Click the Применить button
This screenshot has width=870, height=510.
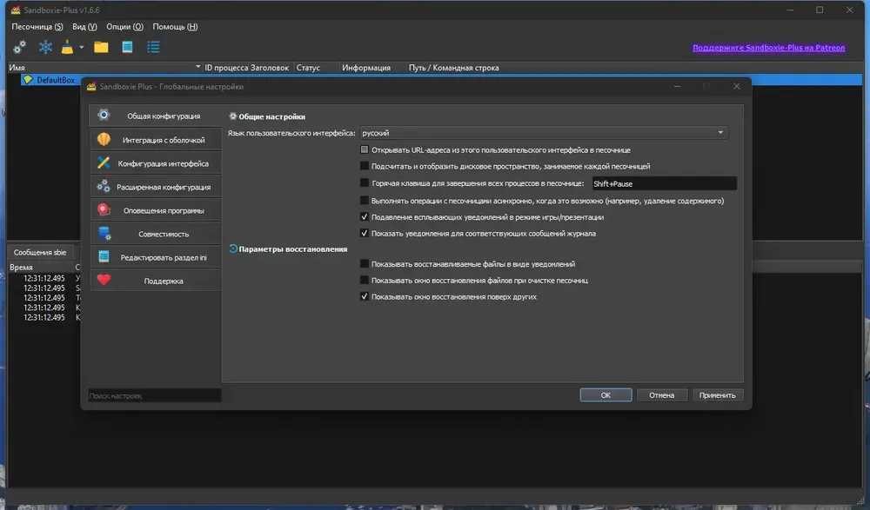click(x=718, y=394)
